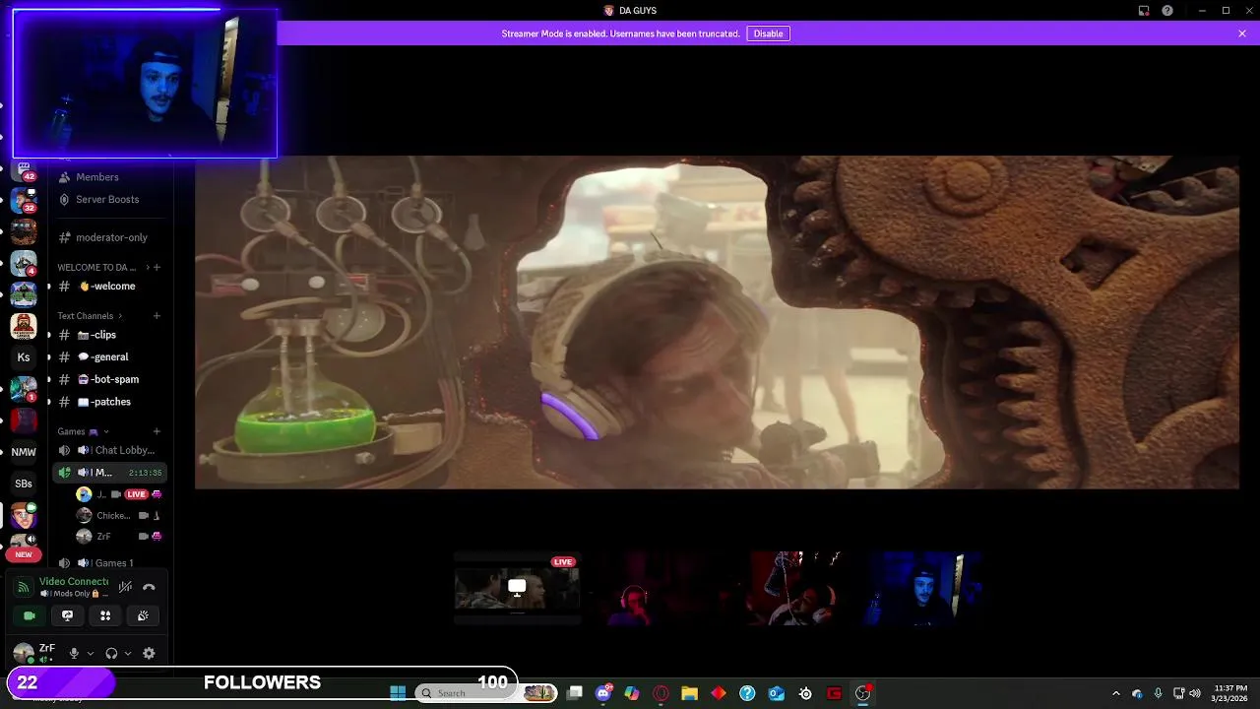The image size is (1260, 709).
Task: Open the Members list entry
Action: (96, 177)
